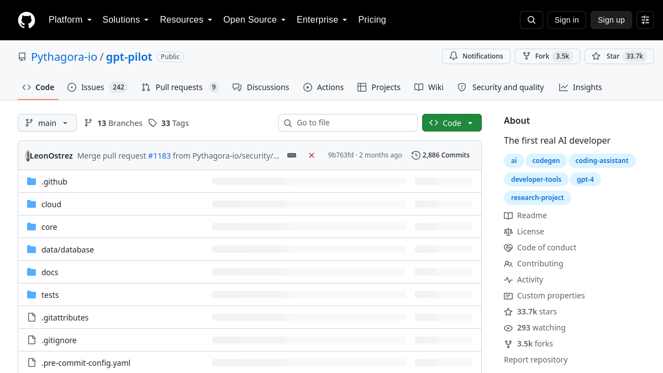Open the Pythagora-io organization link
This screenshot has height=373, width=663.
point(64,57)
